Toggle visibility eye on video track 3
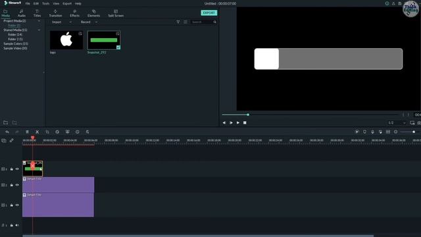Image resolution: width=421 pixels, height=237 pixels. (17, 169)
